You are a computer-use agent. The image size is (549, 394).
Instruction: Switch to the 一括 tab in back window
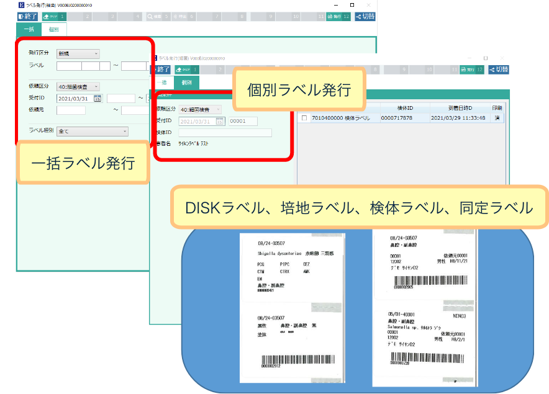point(29,29)
